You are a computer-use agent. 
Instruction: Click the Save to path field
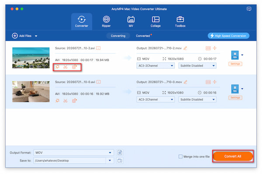click(70, 160)
